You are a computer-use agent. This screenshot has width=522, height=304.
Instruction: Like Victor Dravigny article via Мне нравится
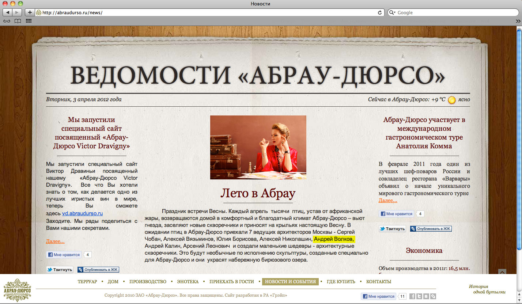tap(64, 255)
